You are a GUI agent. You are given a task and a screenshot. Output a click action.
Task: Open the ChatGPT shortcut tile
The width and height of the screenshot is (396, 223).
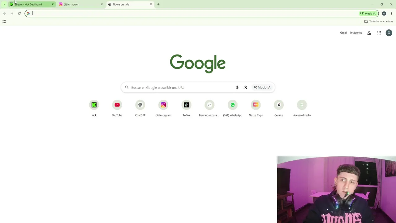tap(140, 108)
